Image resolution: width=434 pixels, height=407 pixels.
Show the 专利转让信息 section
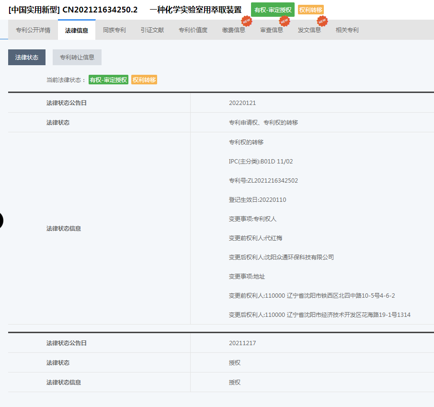[x=77, y=58]
